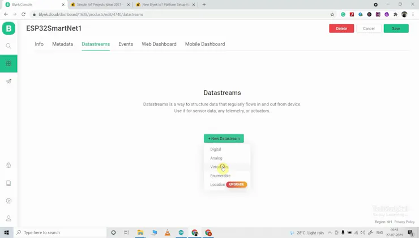This screenshot has width=419, height=238.
Task: Open the New Datastream dropdown button
Action: point(224,138)
